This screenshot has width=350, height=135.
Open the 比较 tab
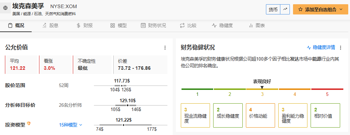188,25
